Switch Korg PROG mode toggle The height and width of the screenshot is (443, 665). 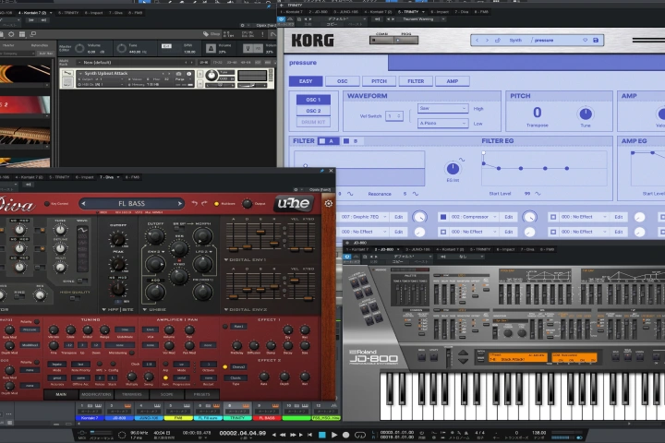click(x=405, y=41)
